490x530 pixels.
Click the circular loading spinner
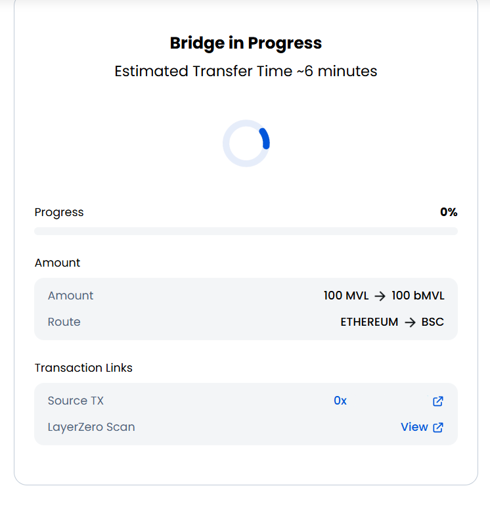click(246, 143)
